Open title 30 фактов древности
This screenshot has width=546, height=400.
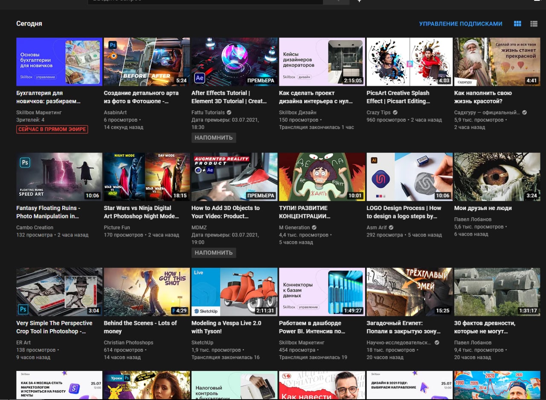click(485, 327)
